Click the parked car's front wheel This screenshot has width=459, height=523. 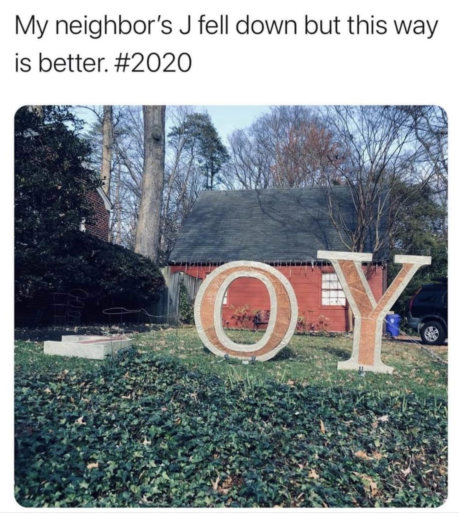[x=433, y=332]
